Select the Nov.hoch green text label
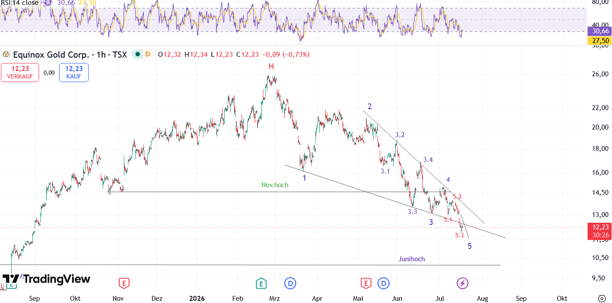The image size is (612, 303). [x=275, y=185]
